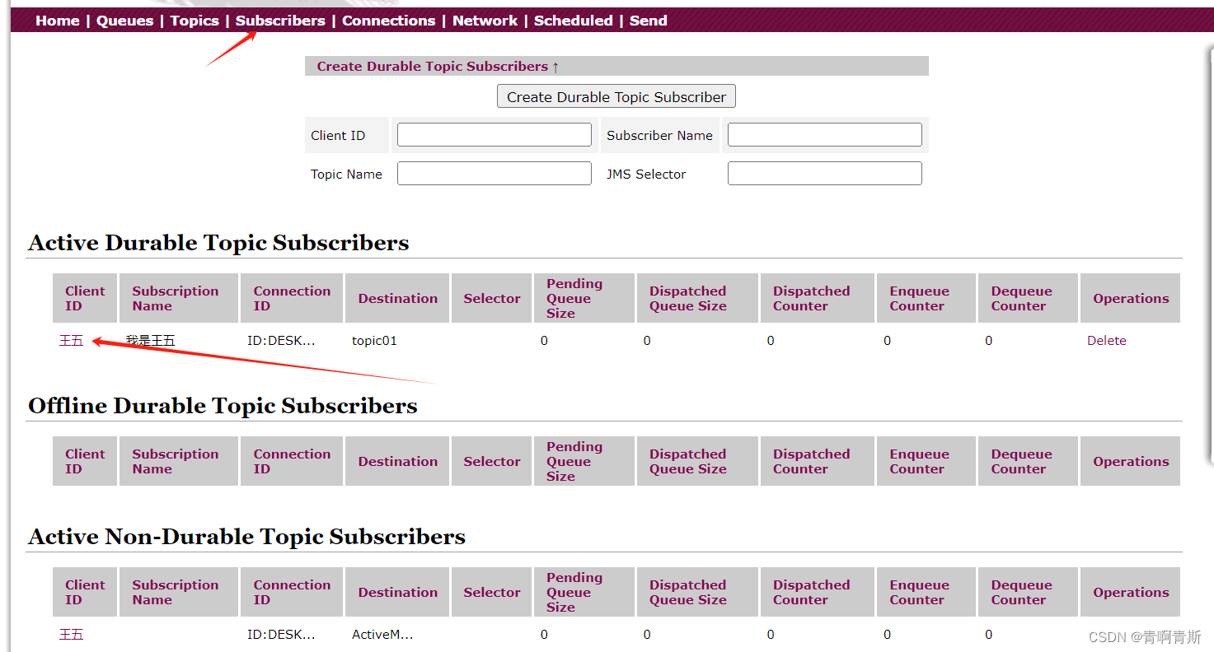Click the Create Durable Topic Subscriber button
Screen dimensions: 1214x652
[x=616, y=96]
